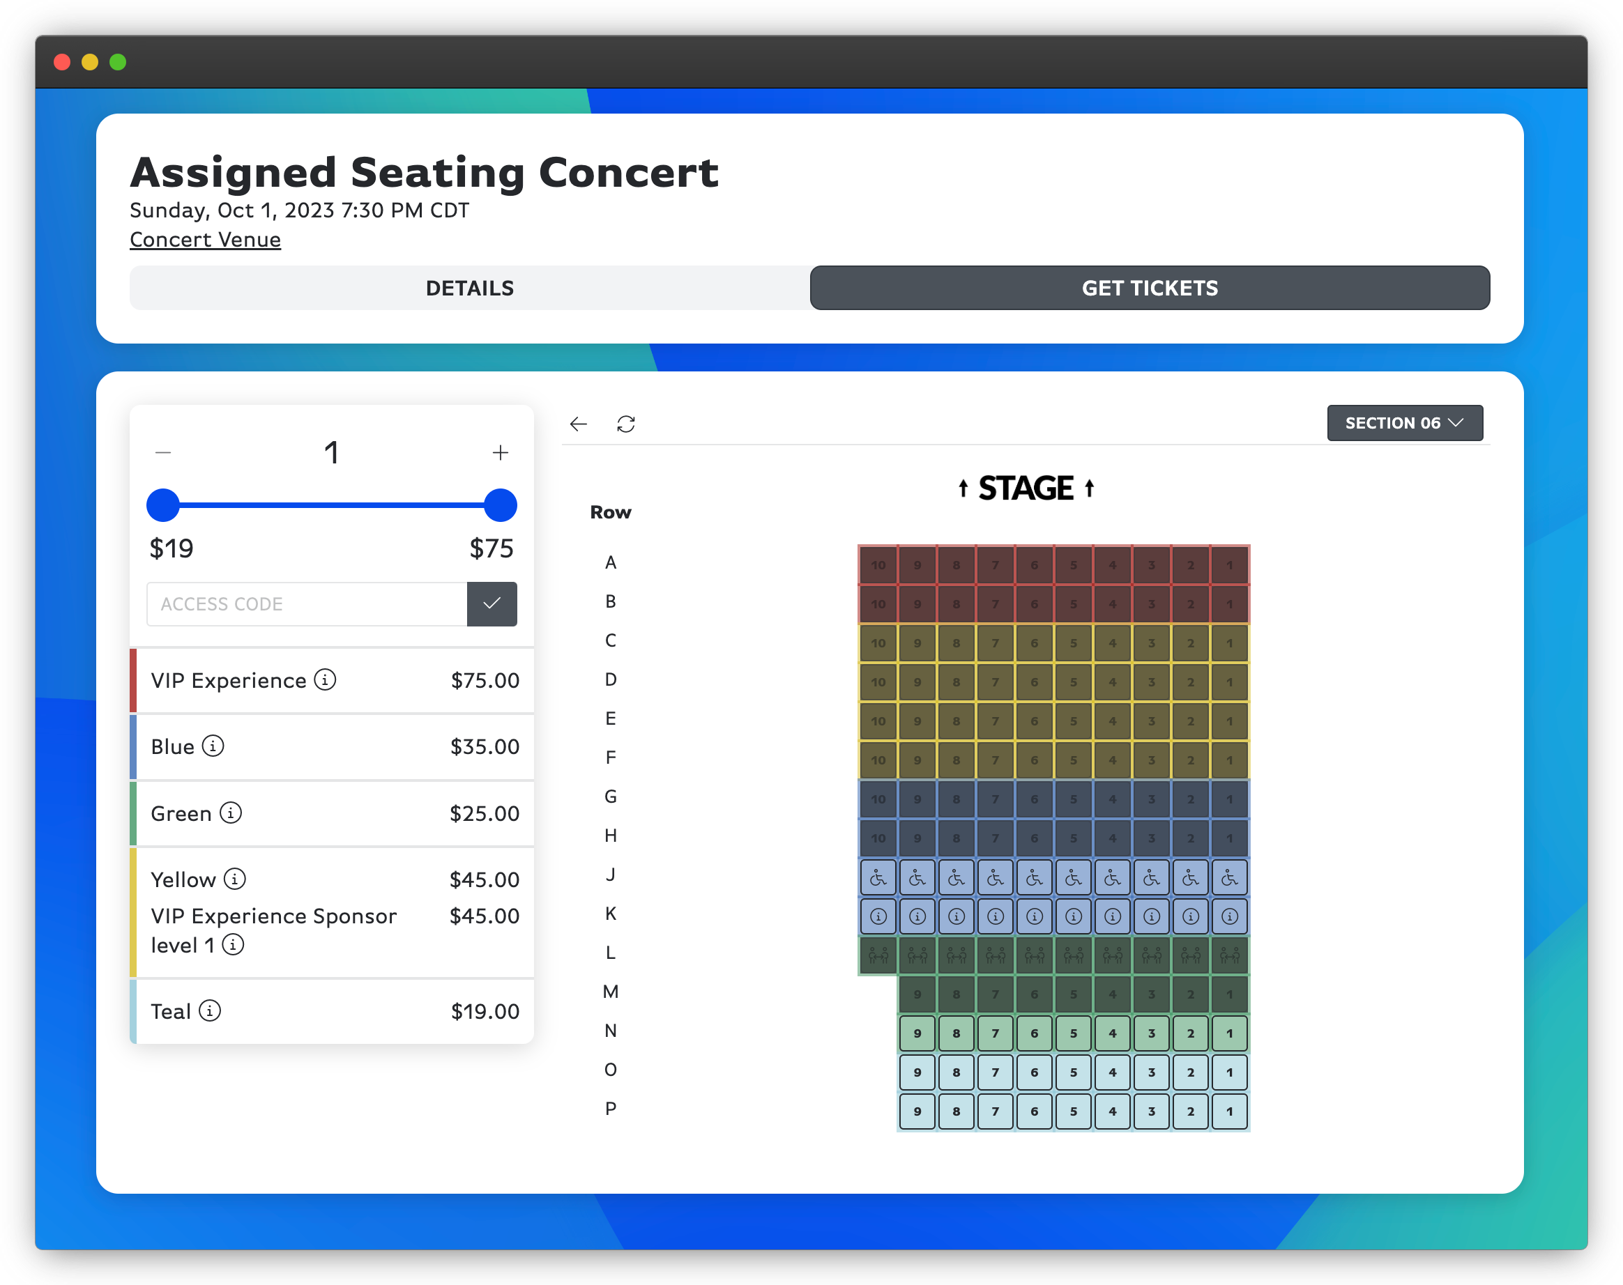Decrease ticket quantity with minus button

coord(163,452)
